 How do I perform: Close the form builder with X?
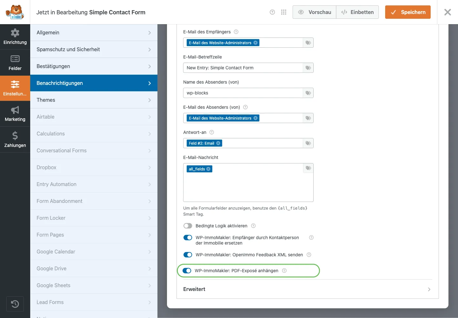(448, 12)
